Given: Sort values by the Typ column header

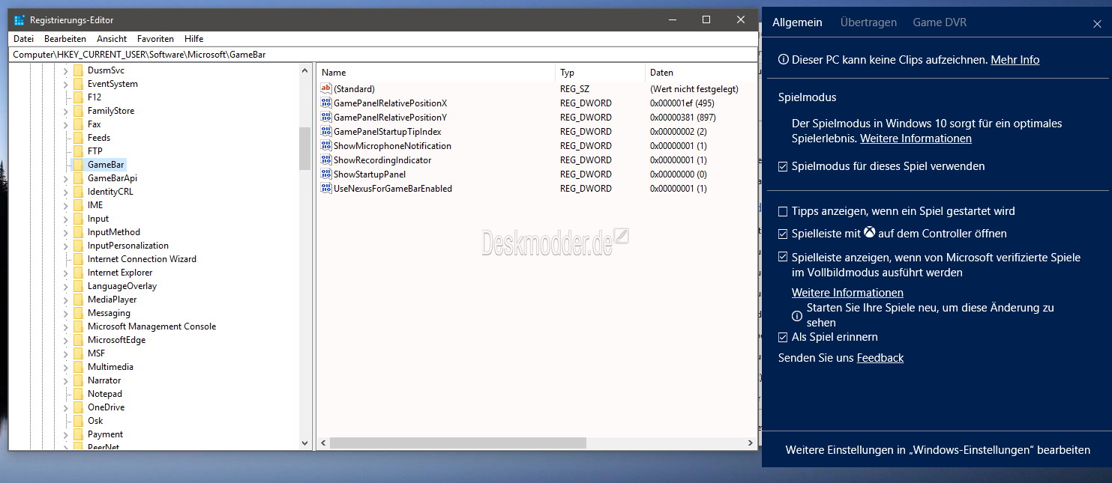Looking at the screenshot, I should point(601,73).
